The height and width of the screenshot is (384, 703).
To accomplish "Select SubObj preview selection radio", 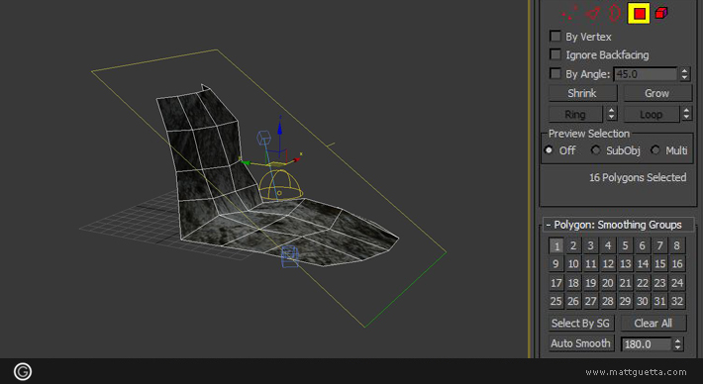I will pos(595,150).
